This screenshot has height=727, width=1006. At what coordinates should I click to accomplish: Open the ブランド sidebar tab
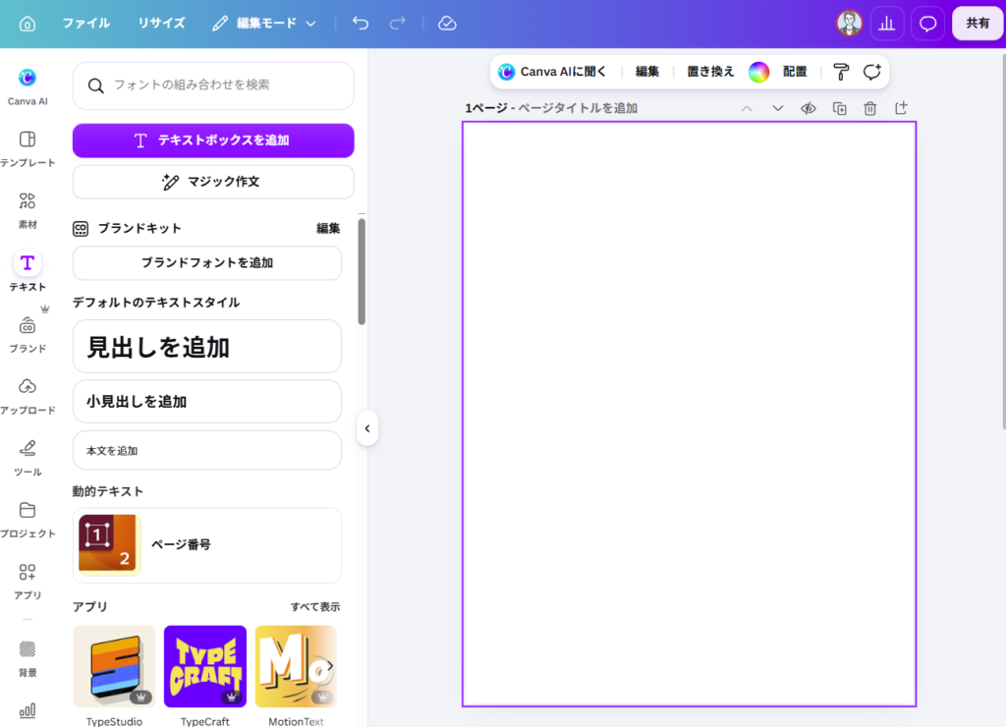27,334
